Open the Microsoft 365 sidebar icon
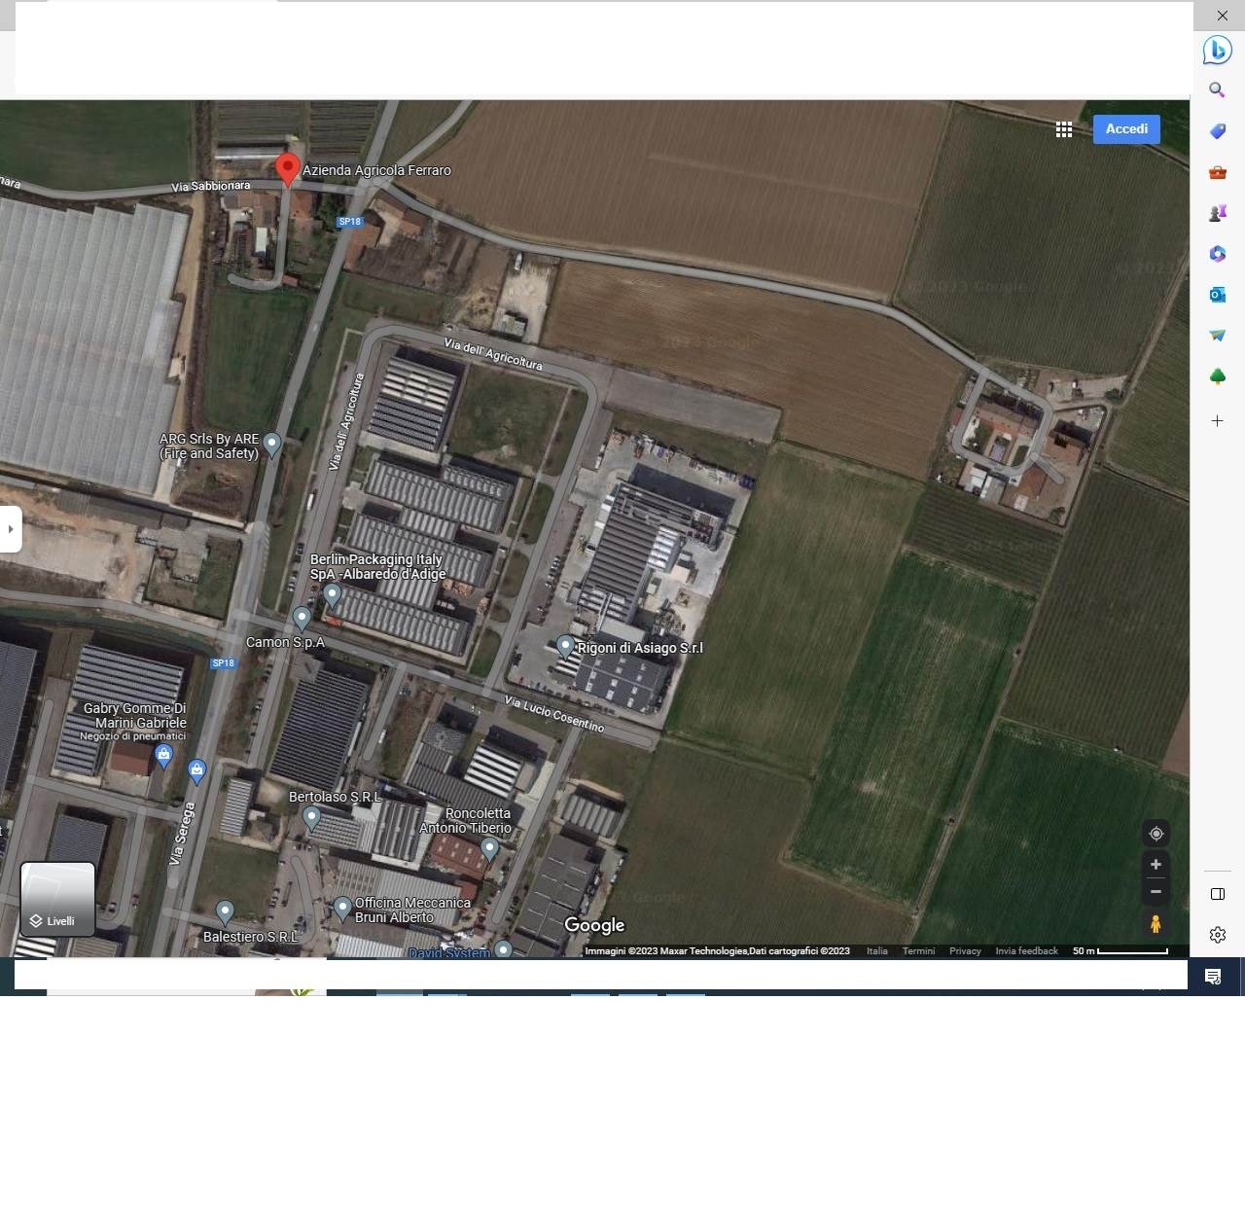The height and width of the screenshot is (1214, 1245). click(1217, 254)
